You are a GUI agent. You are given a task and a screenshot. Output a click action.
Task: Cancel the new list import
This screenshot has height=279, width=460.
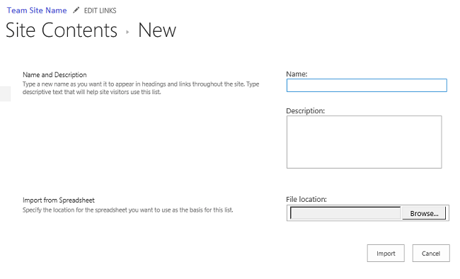431,254
